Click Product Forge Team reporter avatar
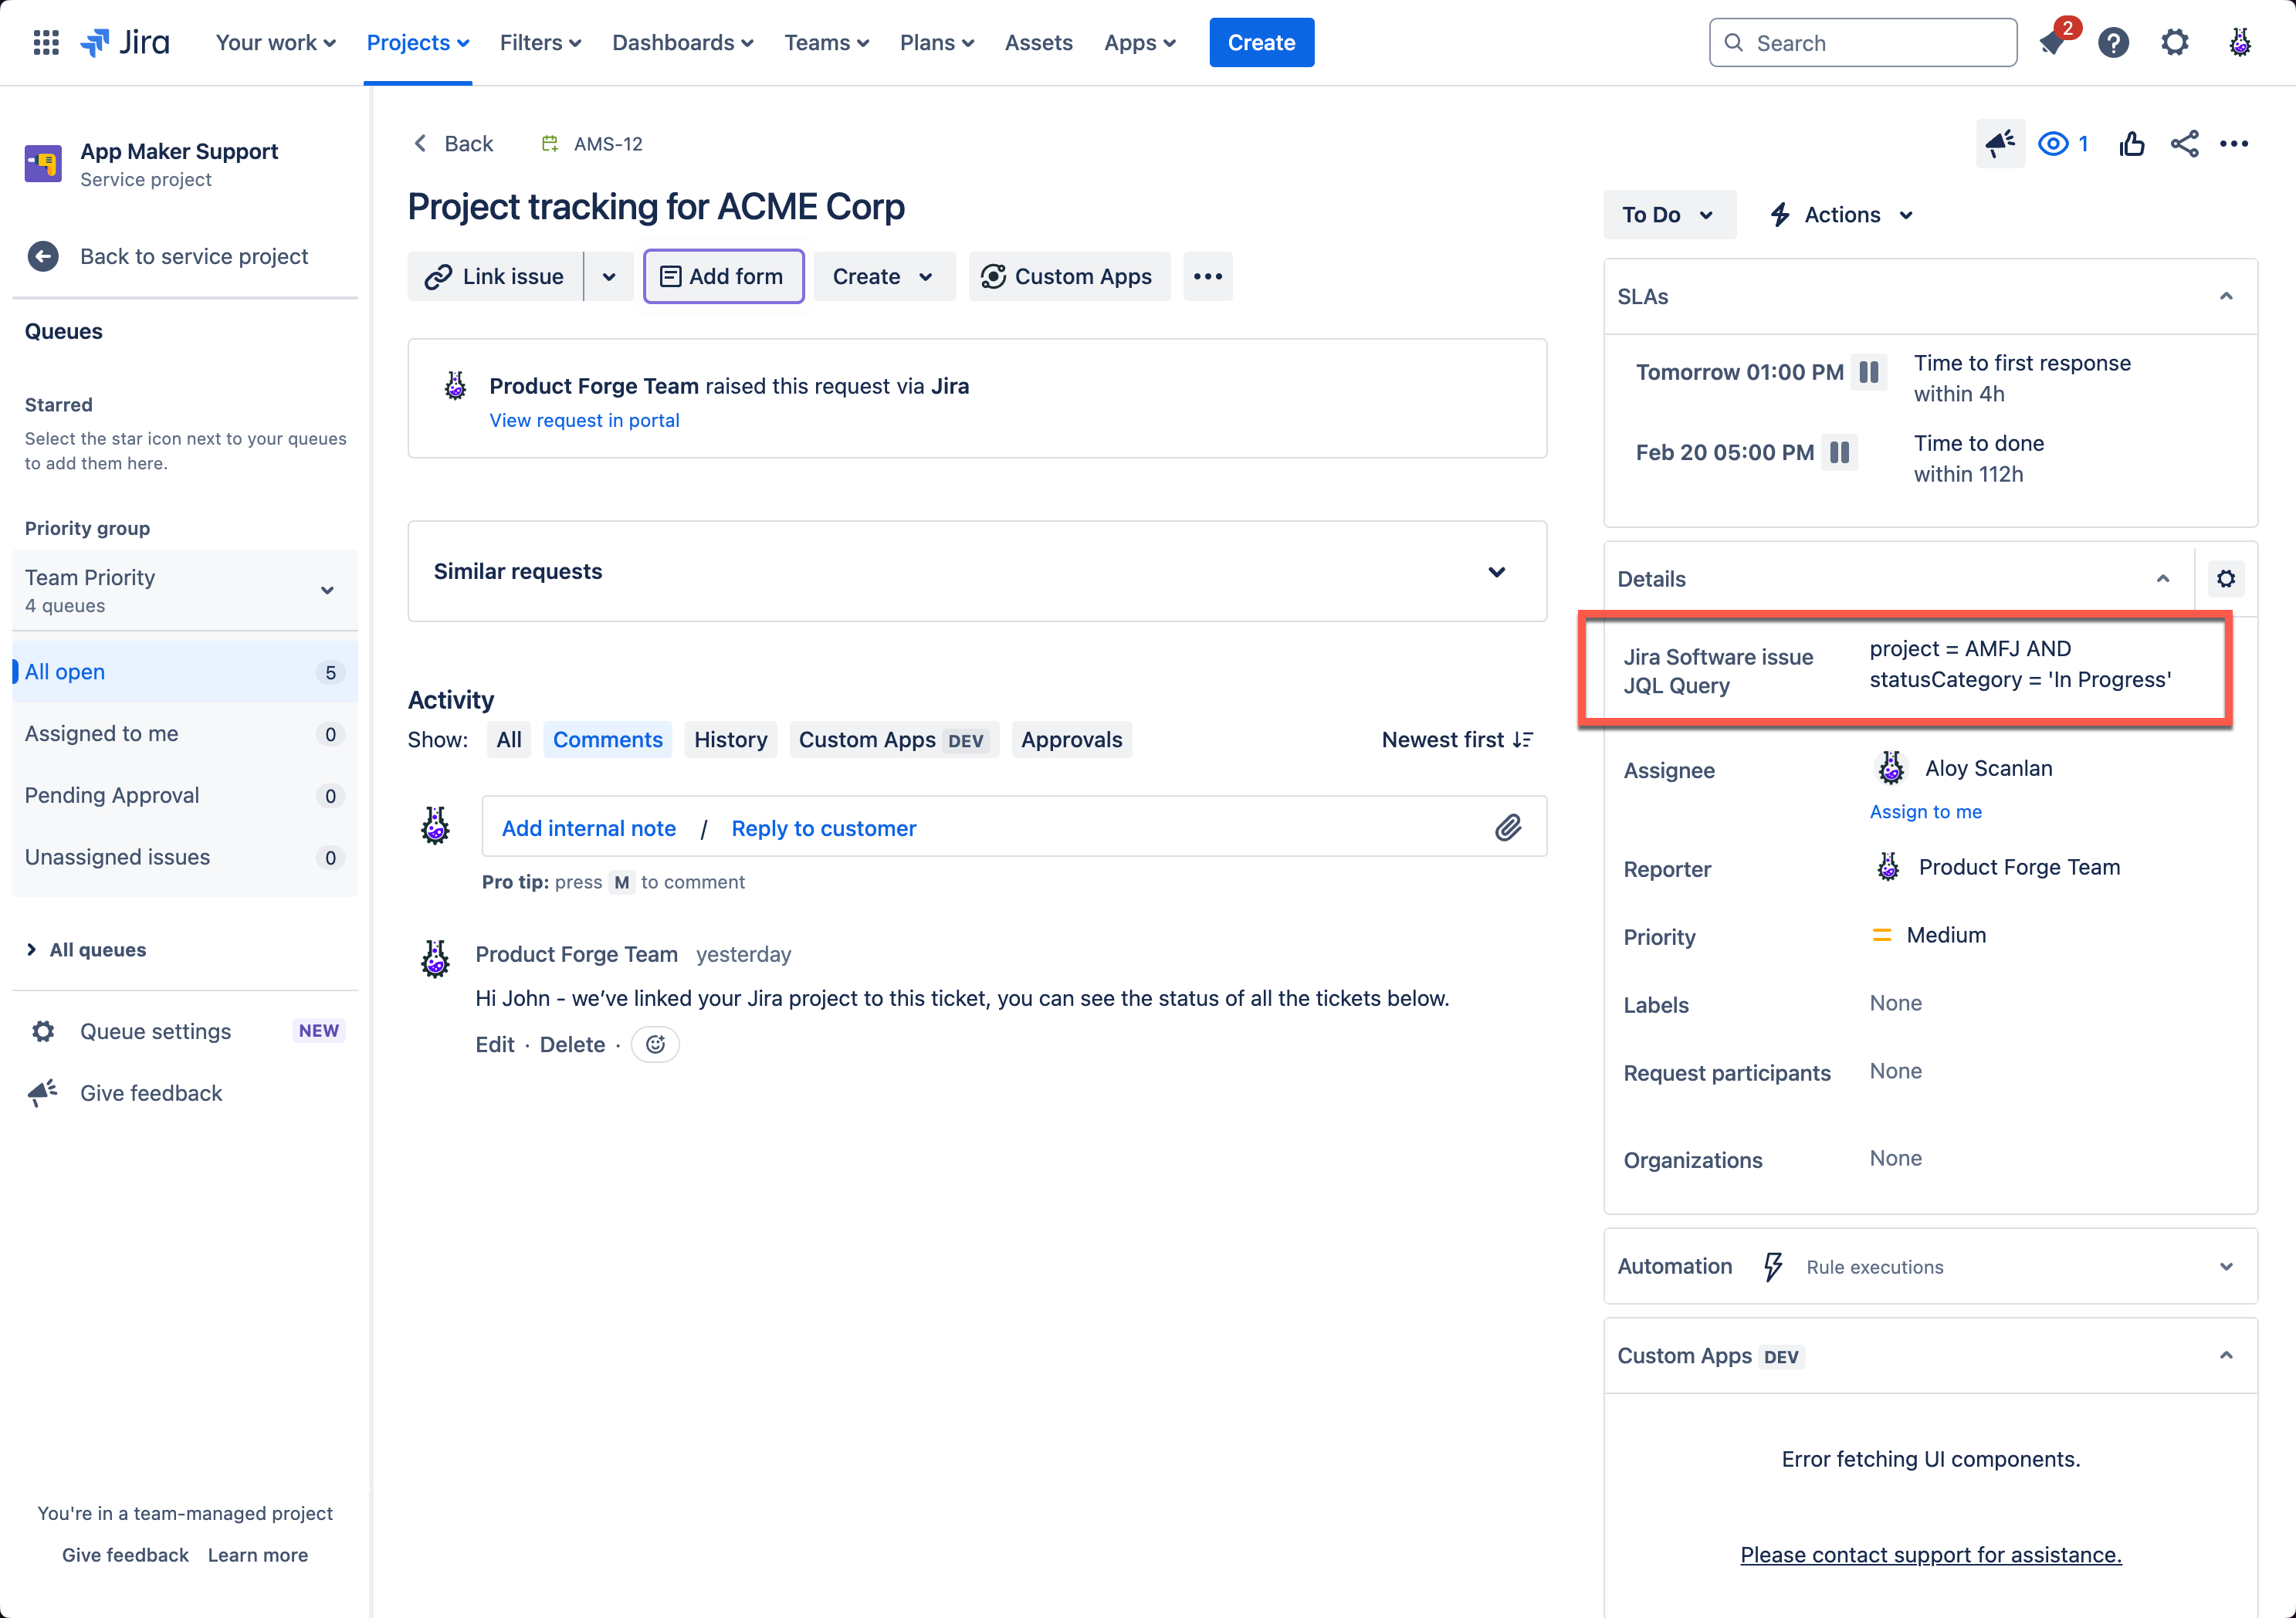Screen dimensions: 2296x1618 pos(1888,867)
